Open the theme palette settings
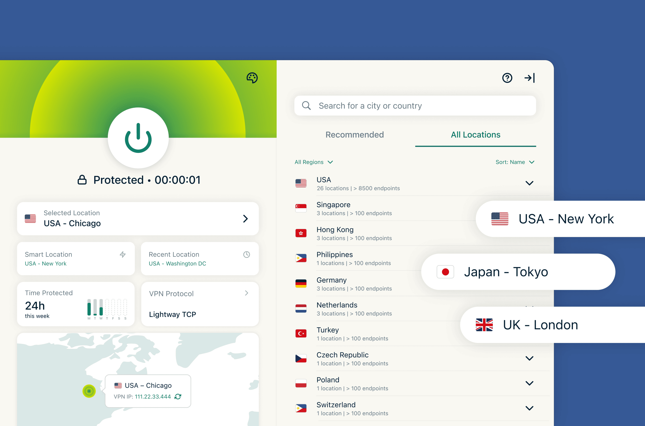This screenshot has width=645, height=426. (x=252, y=78)
